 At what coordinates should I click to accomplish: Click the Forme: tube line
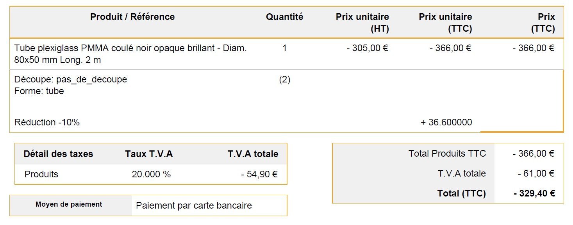click(39, 91)
